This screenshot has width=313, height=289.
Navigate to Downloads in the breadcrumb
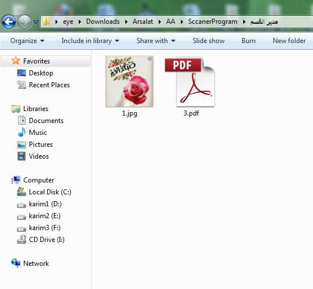point(103,22)
